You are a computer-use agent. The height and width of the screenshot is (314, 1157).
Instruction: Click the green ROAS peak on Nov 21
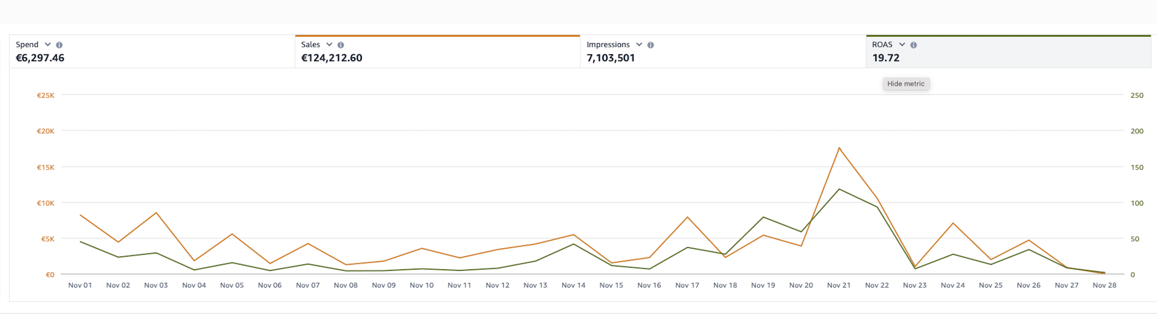click(839, 189)
